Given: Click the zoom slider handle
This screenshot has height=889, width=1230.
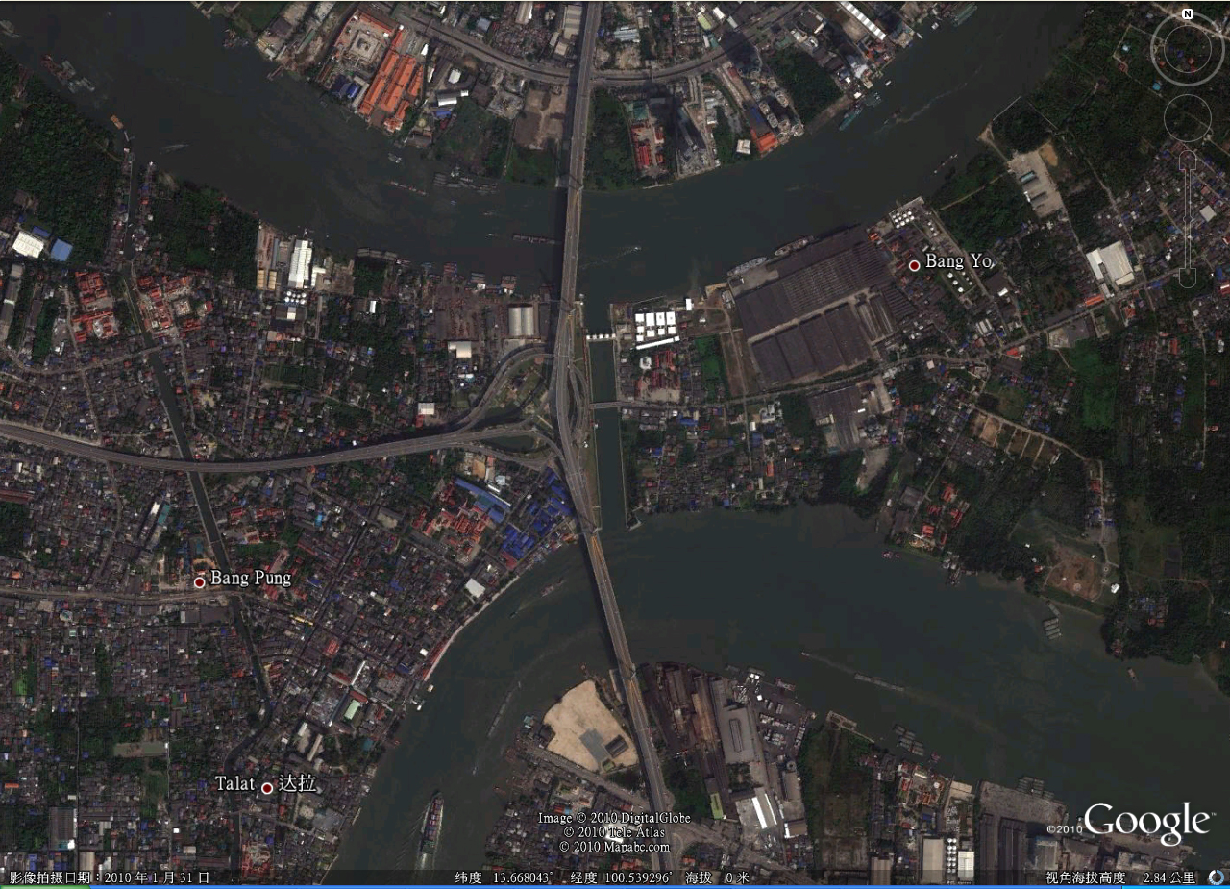Looking at the screenshot, I should [1188, 218].
